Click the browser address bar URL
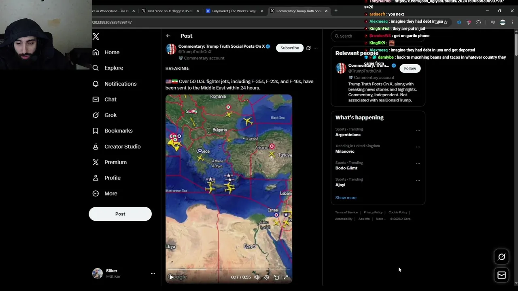The width and height of the screenshot is (518, 291). click(x=112, y=22)
